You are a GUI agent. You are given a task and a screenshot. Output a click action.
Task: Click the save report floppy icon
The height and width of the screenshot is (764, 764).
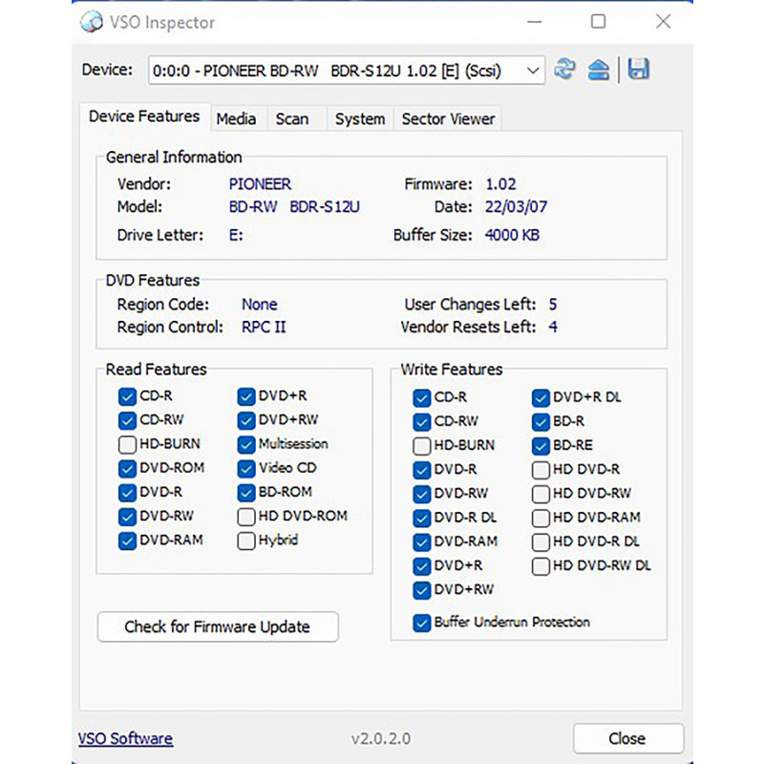click(638, 69)
